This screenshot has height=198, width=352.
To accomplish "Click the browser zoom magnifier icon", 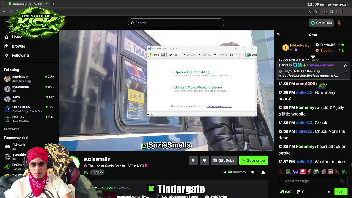I will pos(310,12).
